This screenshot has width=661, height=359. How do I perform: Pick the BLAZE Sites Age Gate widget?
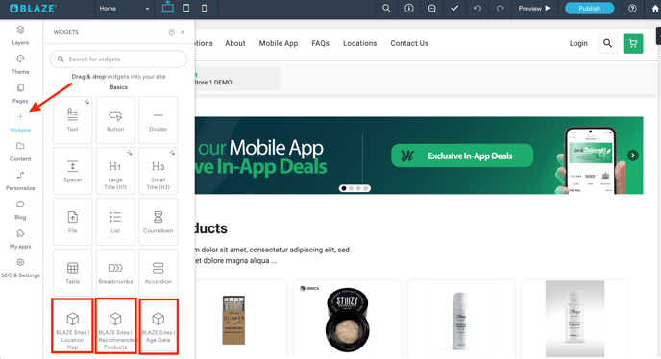[x=159, y=326]
